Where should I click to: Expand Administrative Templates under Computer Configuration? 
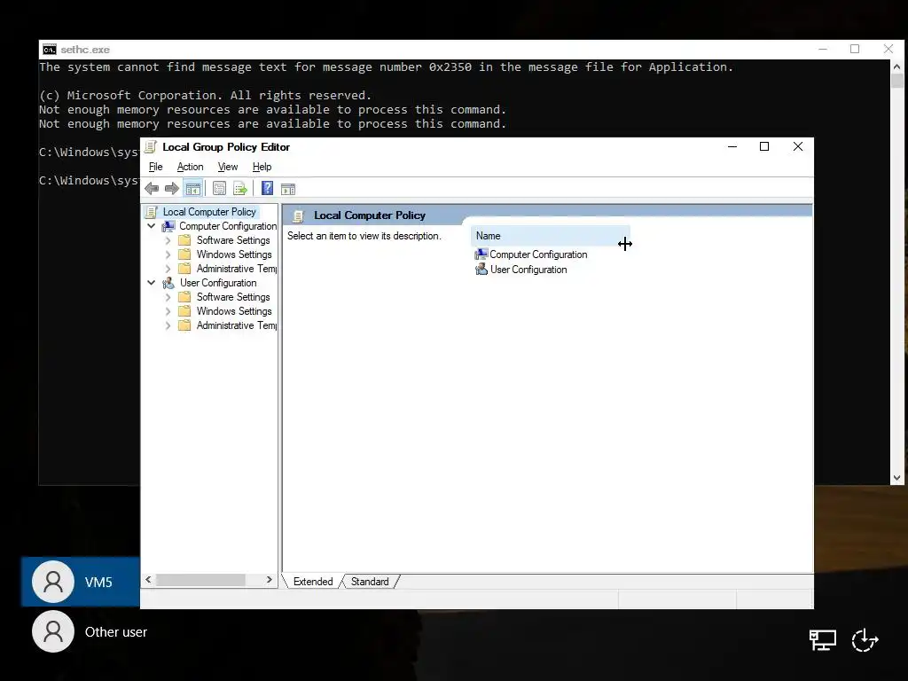(168, 269)
